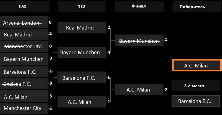The width and height of the screenshot is (222, 115).
Task: Click Real Madrid in the quarterfinal column
Action: [24, 34]
